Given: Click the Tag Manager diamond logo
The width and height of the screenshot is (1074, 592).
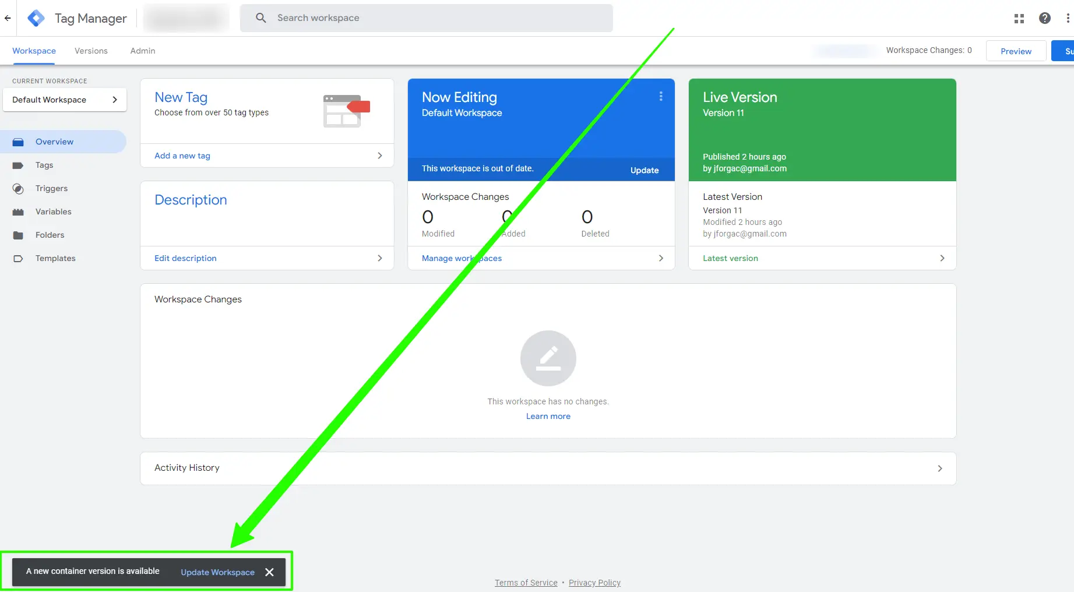Looking at the screenshot, I should (x=36, y=18).
